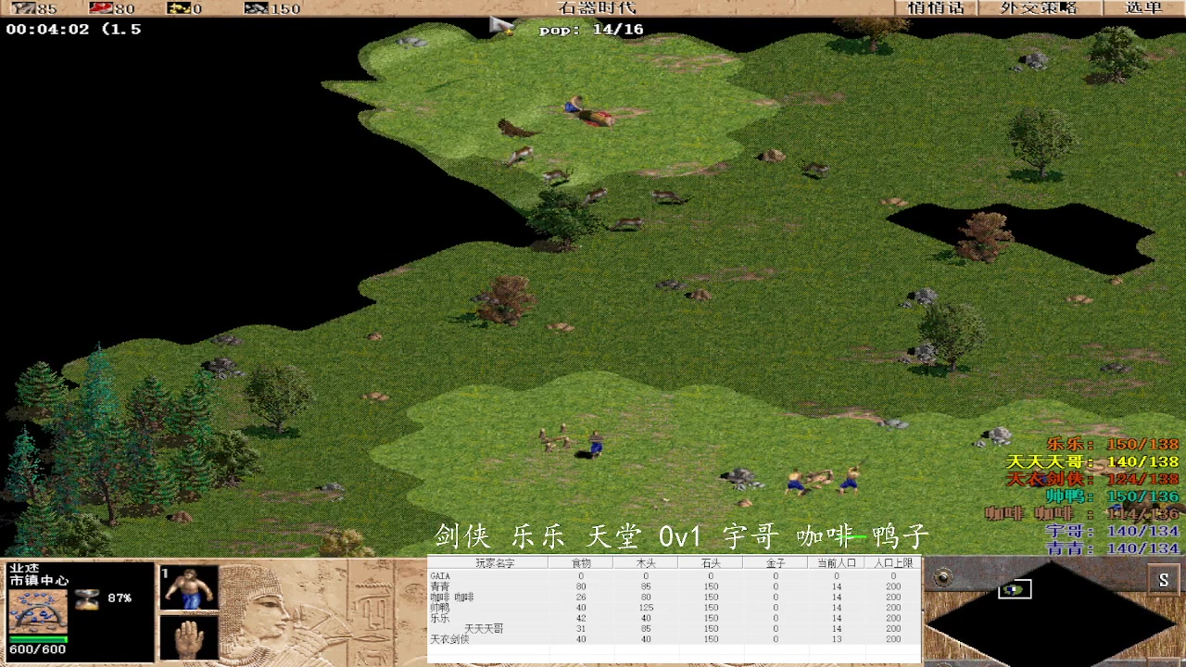Select the Town Center portrait icon
The height and width of the screenshot is (667, 1186).
coord(38,610)
